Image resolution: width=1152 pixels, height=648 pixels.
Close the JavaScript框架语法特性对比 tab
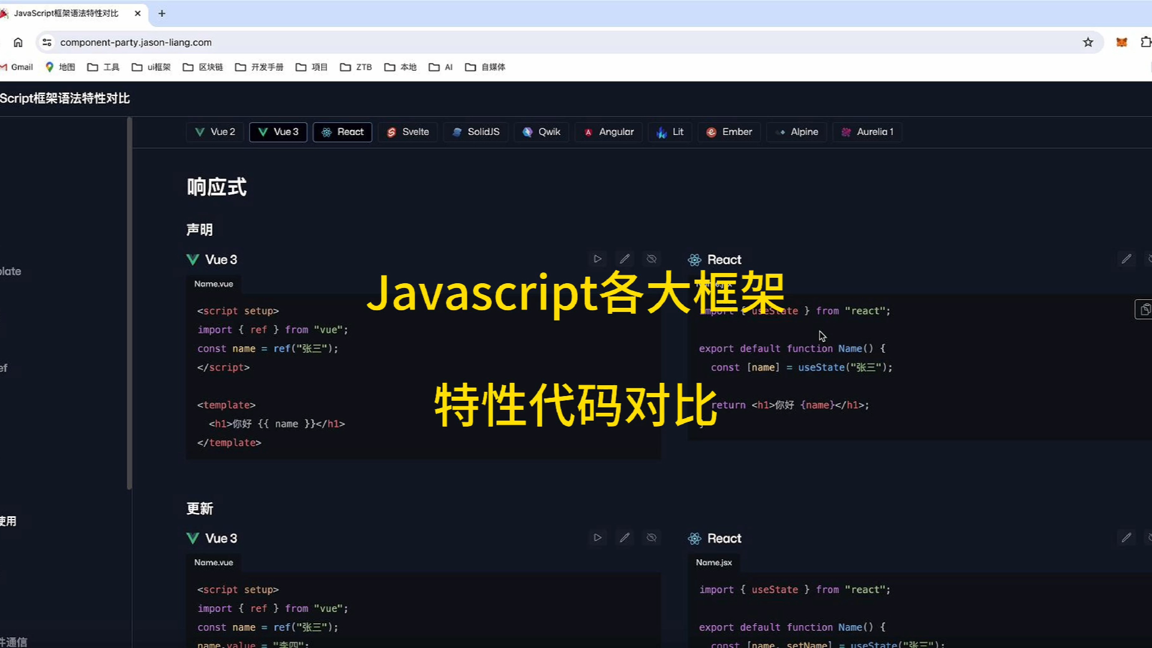coord(137,13)
